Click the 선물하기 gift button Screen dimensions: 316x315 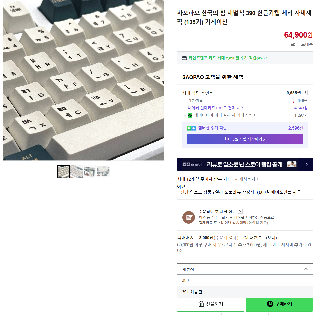coord(211,304)
